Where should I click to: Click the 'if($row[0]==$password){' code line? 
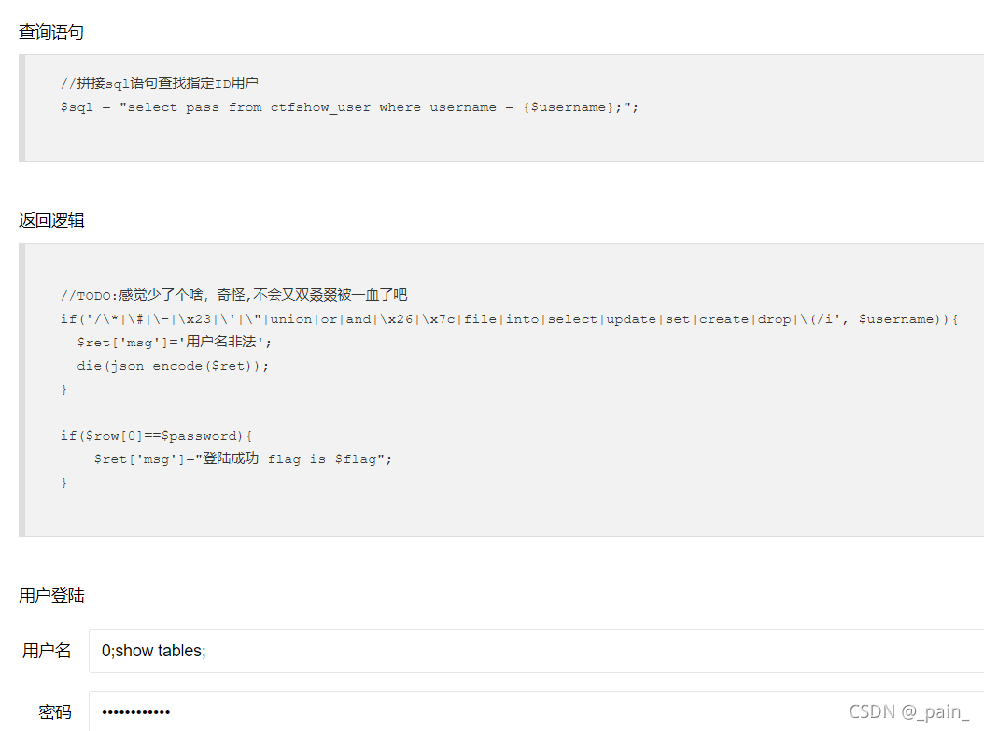point(156,435)
